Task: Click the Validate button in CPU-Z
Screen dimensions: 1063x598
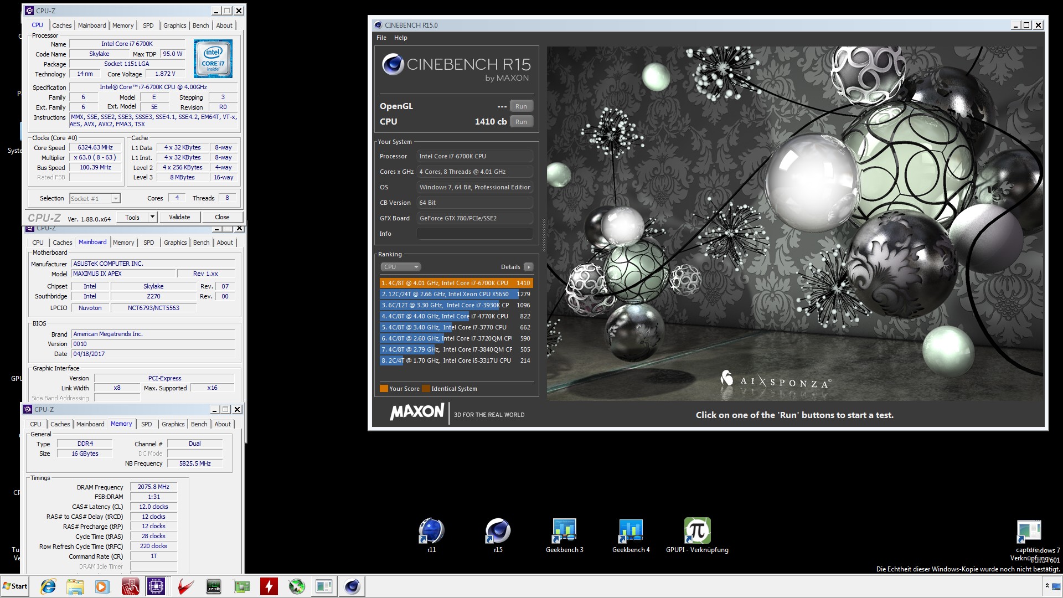Action: point(179,217)
